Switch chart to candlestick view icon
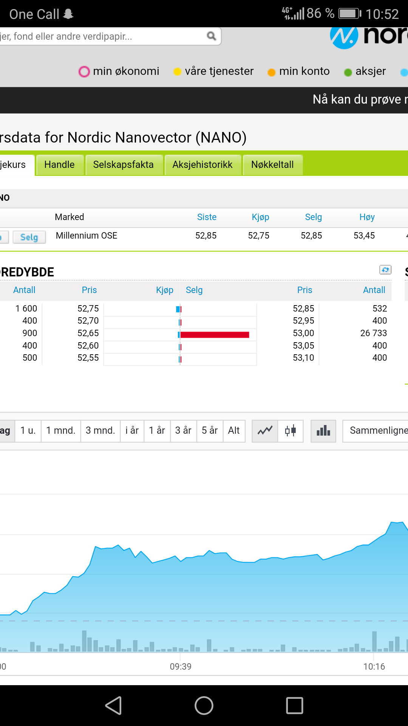The height and width of the screenshot is (726, 408). [291, 431]
